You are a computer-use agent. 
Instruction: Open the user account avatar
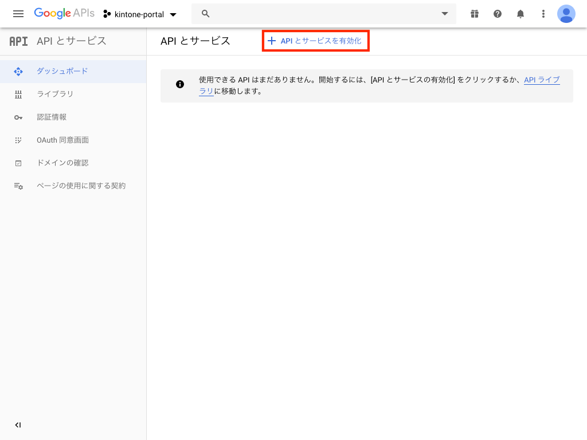click(x=566, y=14)
